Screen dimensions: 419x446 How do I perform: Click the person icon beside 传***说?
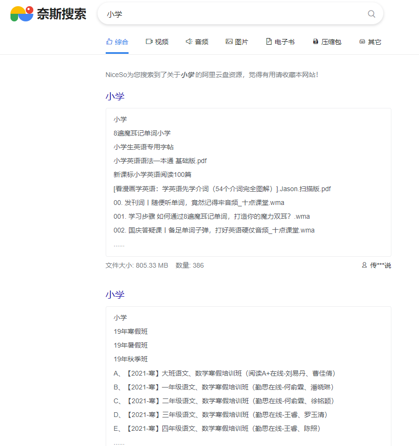coord(363,265)
